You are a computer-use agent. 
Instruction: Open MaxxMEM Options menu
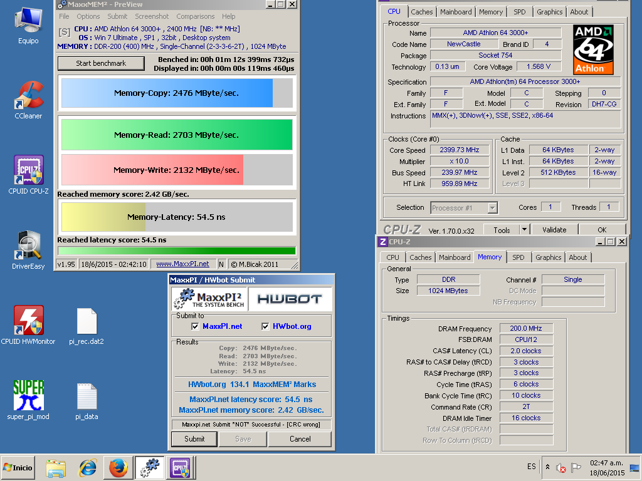88,16
